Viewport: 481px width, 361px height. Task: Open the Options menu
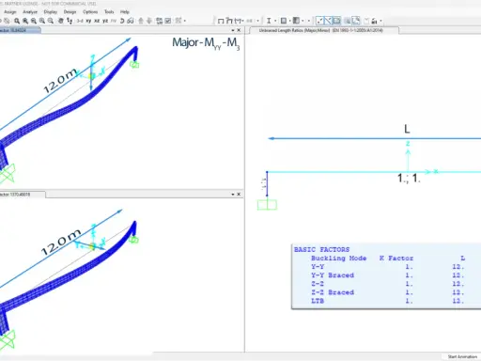pyautogui.click(x=90, y=11)
